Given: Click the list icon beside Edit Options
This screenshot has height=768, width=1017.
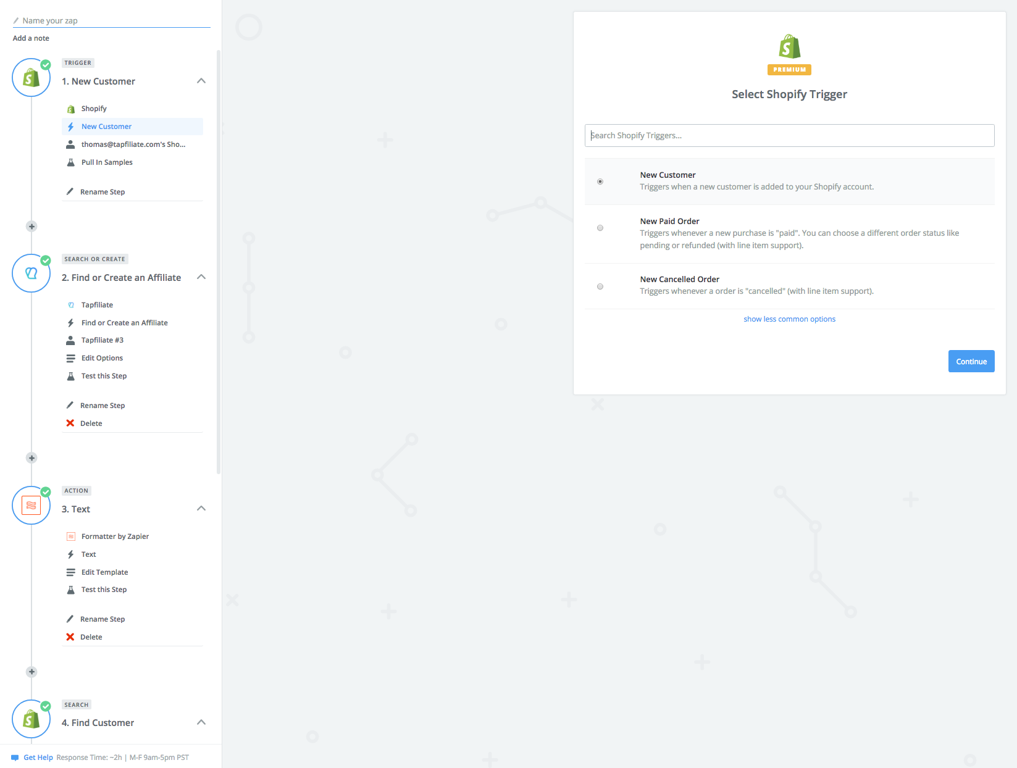Looking at the screenshot, I should coord(71,358).
